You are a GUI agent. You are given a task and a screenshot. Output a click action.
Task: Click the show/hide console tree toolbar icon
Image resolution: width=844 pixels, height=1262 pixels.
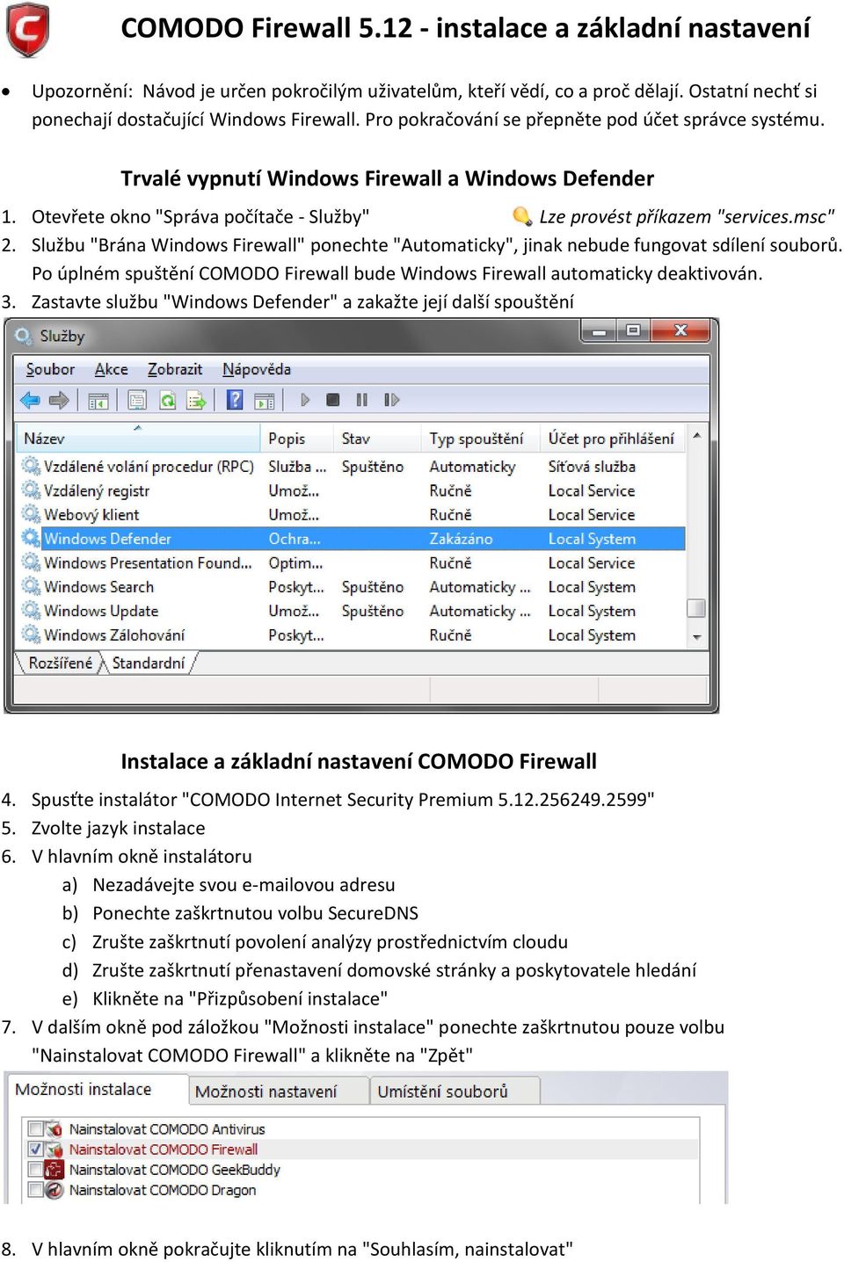tap(98, 401)
